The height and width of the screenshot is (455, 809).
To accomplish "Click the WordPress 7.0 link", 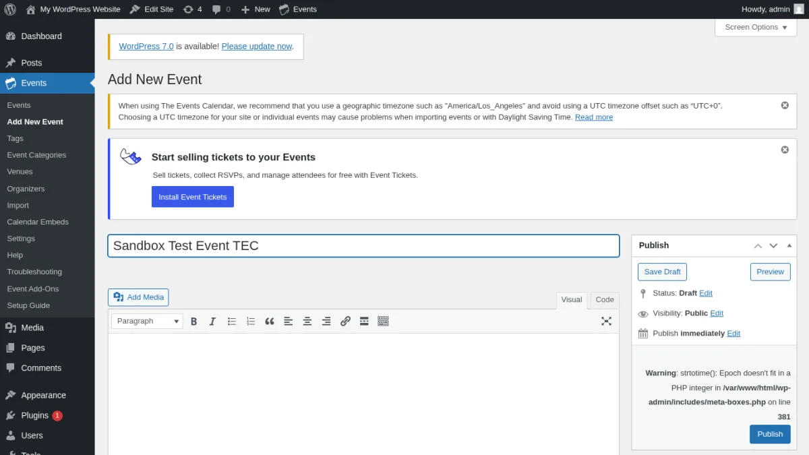I will click(x=146, y=47).
